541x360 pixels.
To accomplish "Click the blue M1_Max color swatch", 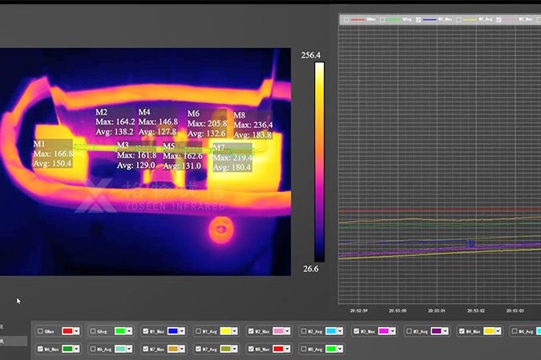I will [173, 331].
